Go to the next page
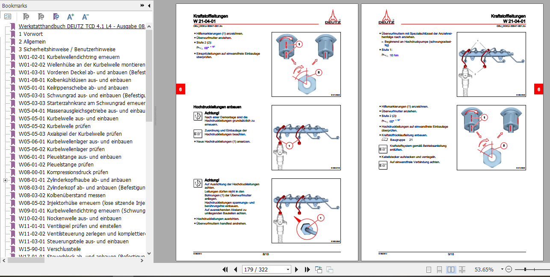 (297, 269)
